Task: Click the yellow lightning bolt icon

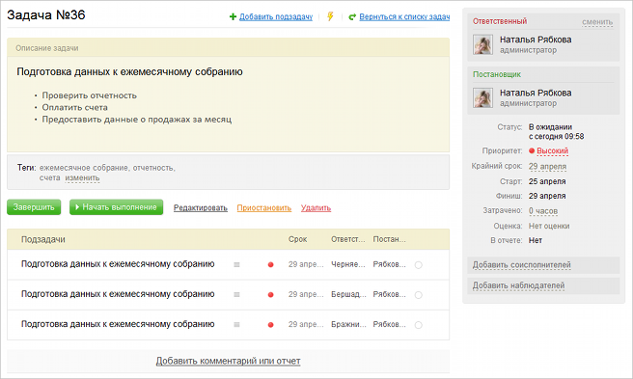Action: pyautogui.click(x=330, y=16)
